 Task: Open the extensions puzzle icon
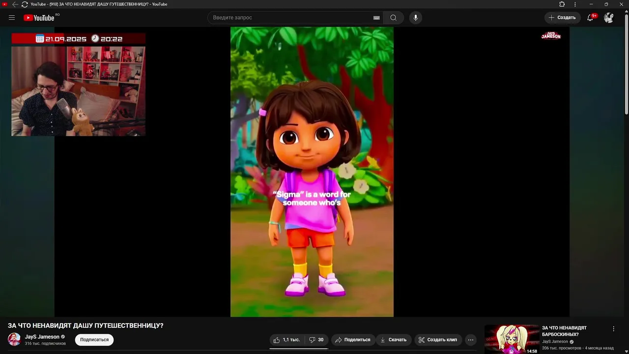point(562,4)
